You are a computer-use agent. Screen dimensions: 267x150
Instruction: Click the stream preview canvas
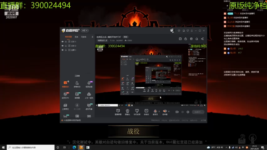[151, 75]
